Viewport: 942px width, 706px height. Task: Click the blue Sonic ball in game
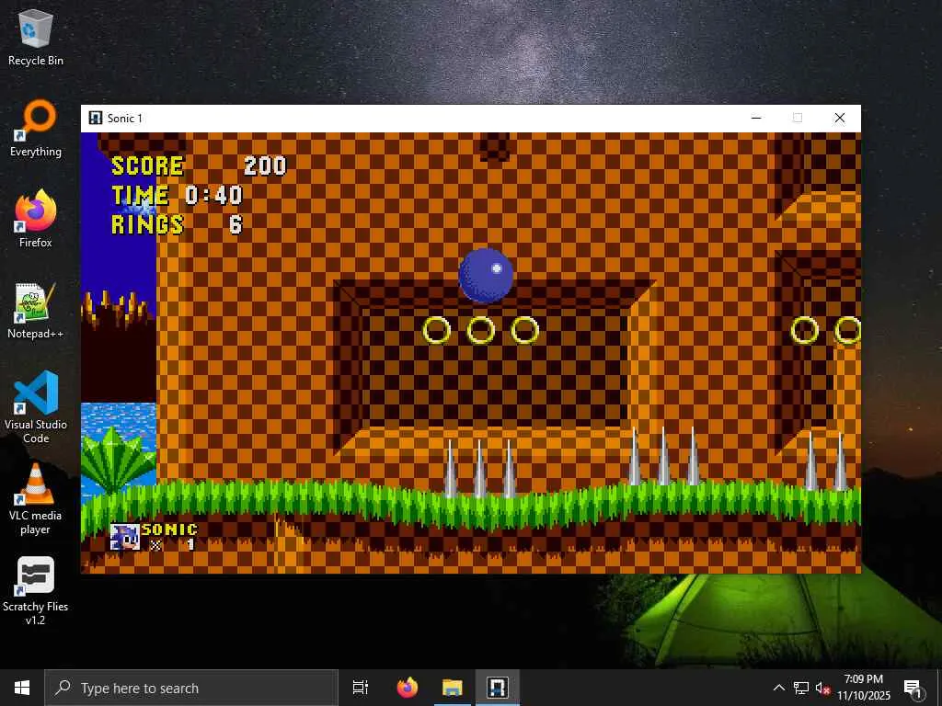point(486,275)
